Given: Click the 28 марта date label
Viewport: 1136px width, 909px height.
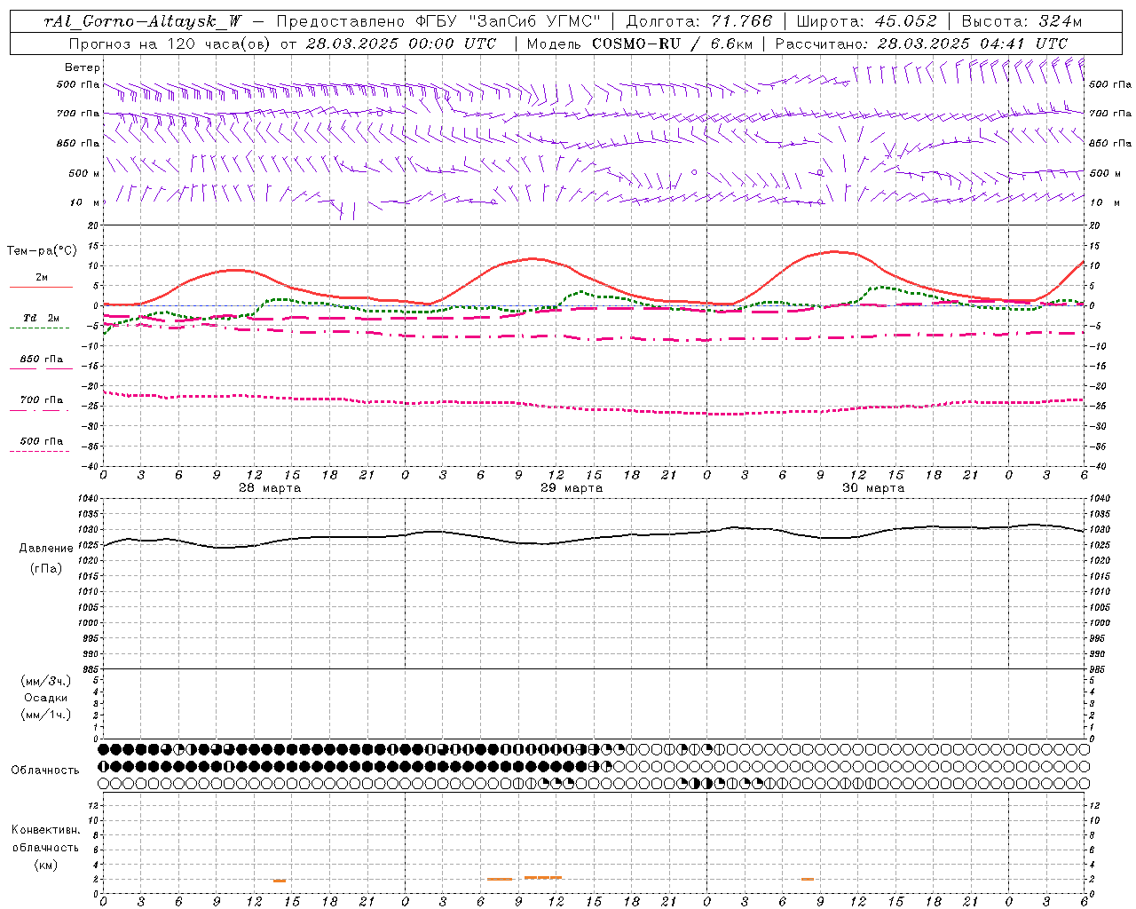Looking at the screenshot, I should click(x=270, y=488).
